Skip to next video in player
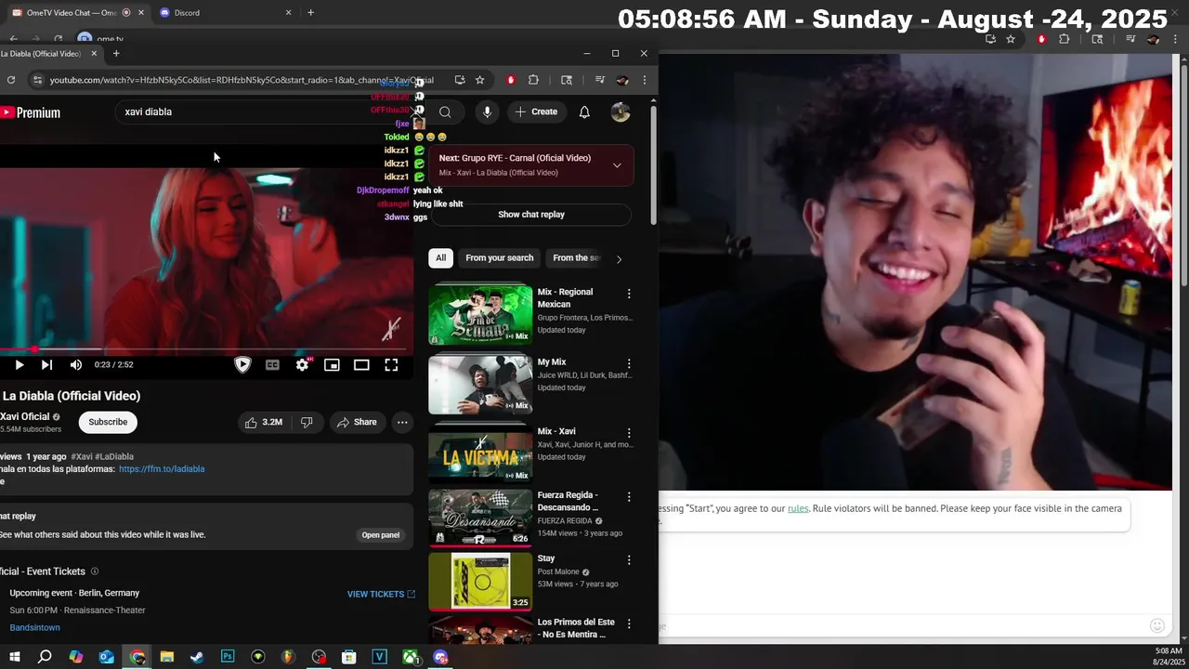This screenshot has width=1189, height=669. [x=46, y=365]
